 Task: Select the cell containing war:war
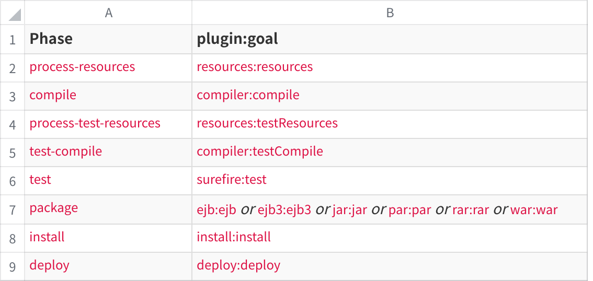pyautogui.click(x=390, y=209)
